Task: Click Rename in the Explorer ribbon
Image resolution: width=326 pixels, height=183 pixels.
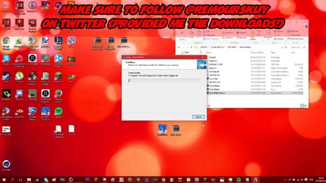Action: coord(241,38)
